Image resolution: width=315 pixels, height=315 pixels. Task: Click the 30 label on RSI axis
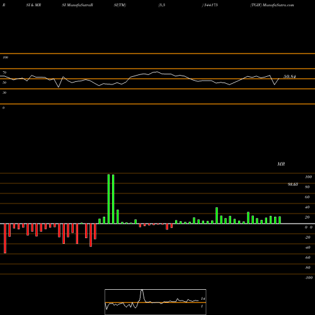click(x=4, y=93)
